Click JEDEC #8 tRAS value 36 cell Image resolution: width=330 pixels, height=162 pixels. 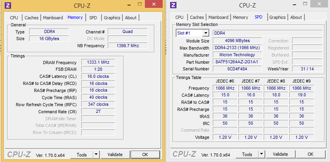pyautogui.click(x=276, y=116)
